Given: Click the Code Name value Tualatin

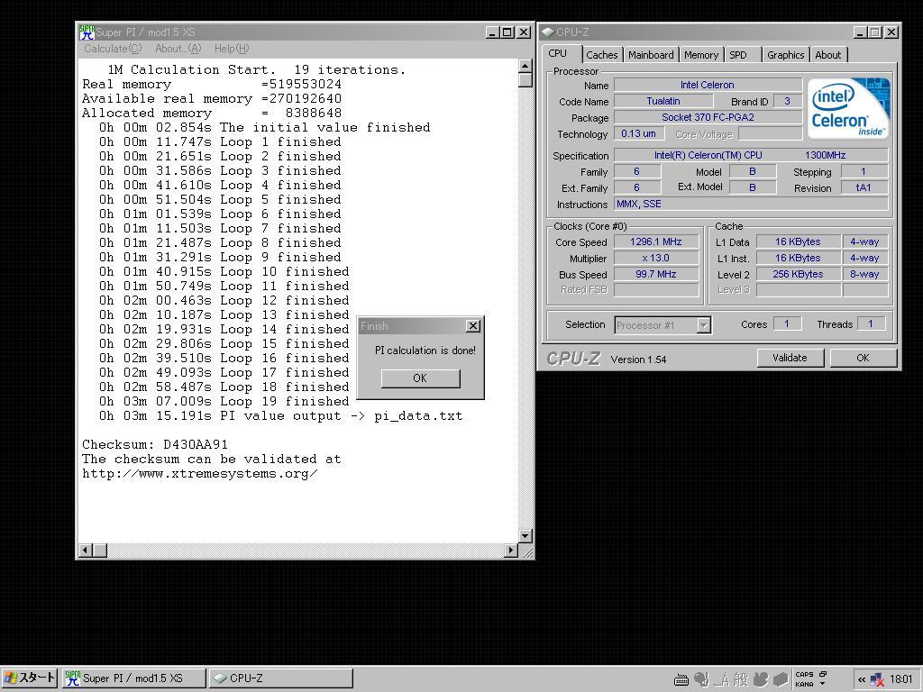Looking at the screenshot, I should tap(663, 101).
